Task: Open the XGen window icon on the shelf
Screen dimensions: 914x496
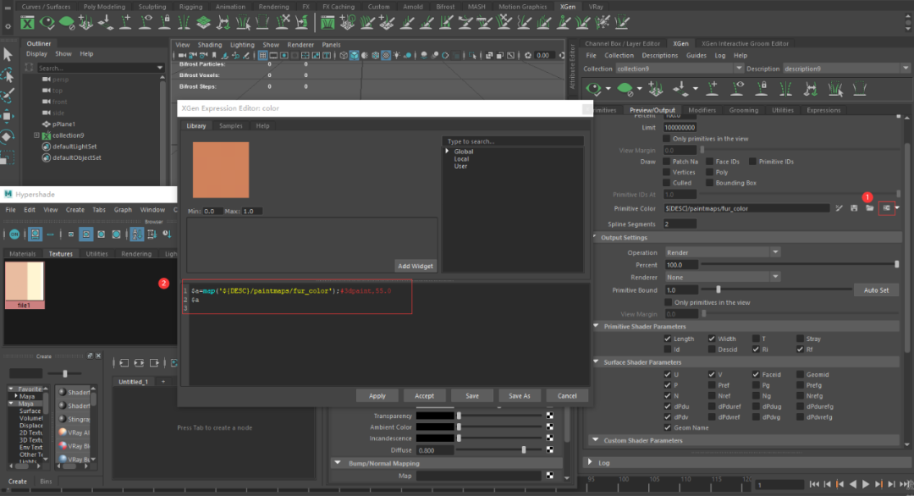Action: click(x=27, y=23)
